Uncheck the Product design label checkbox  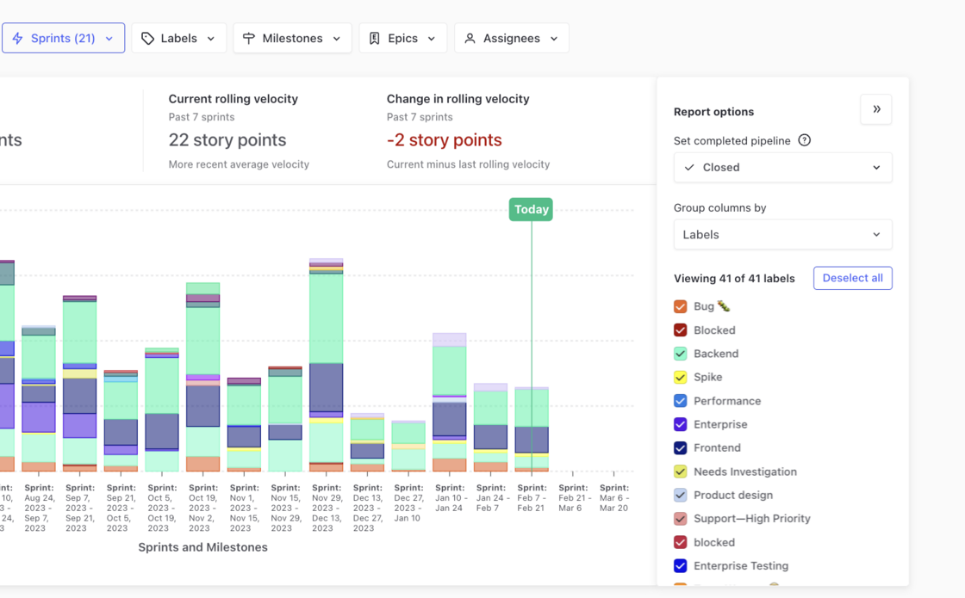[x=680, y=495]
